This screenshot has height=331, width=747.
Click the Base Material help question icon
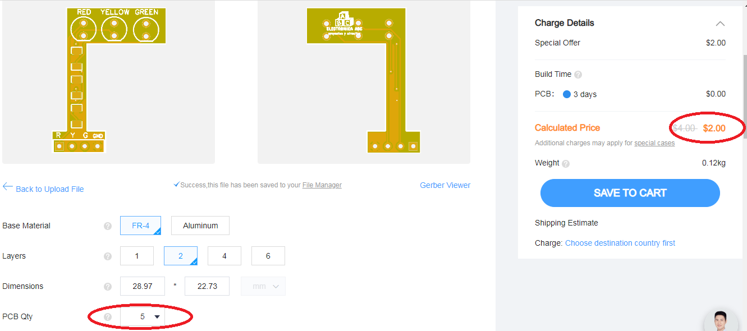click(x=108, y=226)
